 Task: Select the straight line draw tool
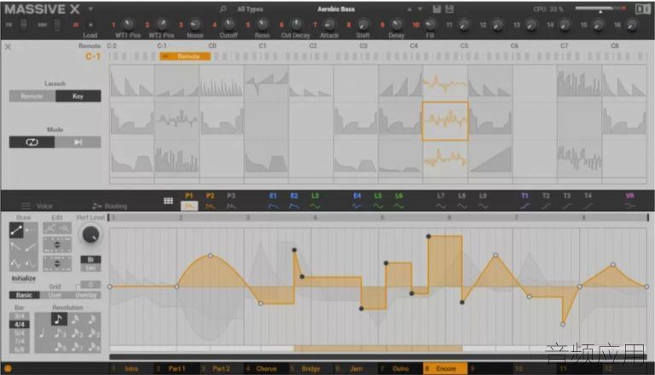(16, 230)
